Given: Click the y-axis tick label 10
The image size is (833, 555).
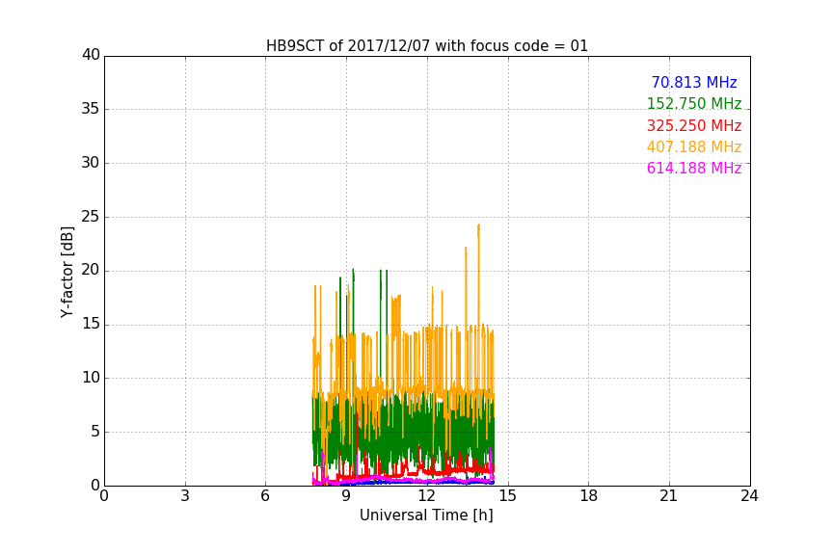Looking at the screenshot, I should [x=91, y=378].
